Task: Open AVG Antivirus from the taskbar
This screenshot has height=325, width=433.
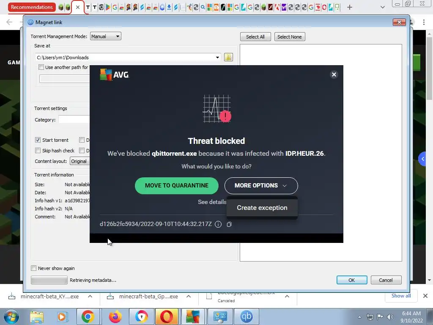Action: (x=193, y=317)
